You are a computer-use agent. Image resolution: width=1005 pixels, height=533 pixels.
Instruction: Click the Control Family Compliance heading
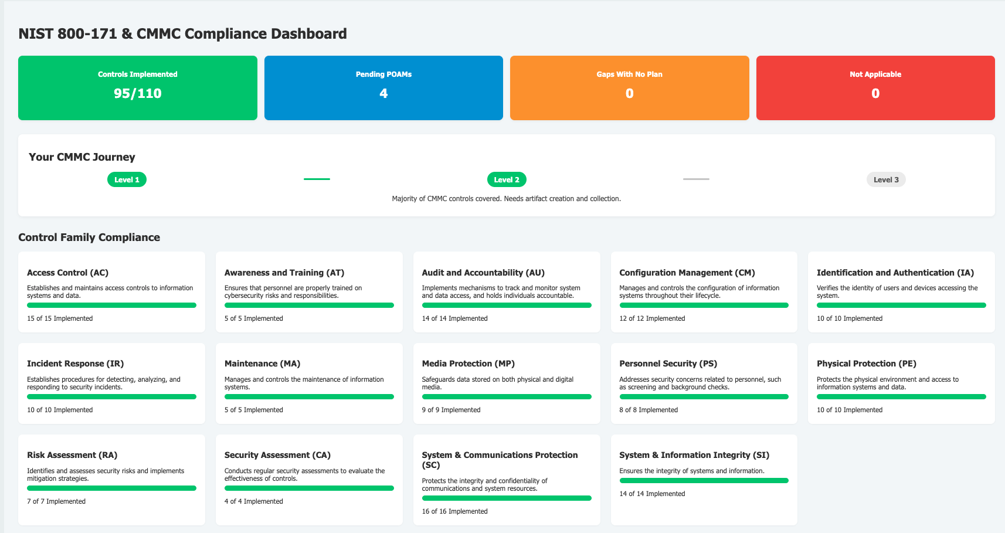click(x=89, y=237)
